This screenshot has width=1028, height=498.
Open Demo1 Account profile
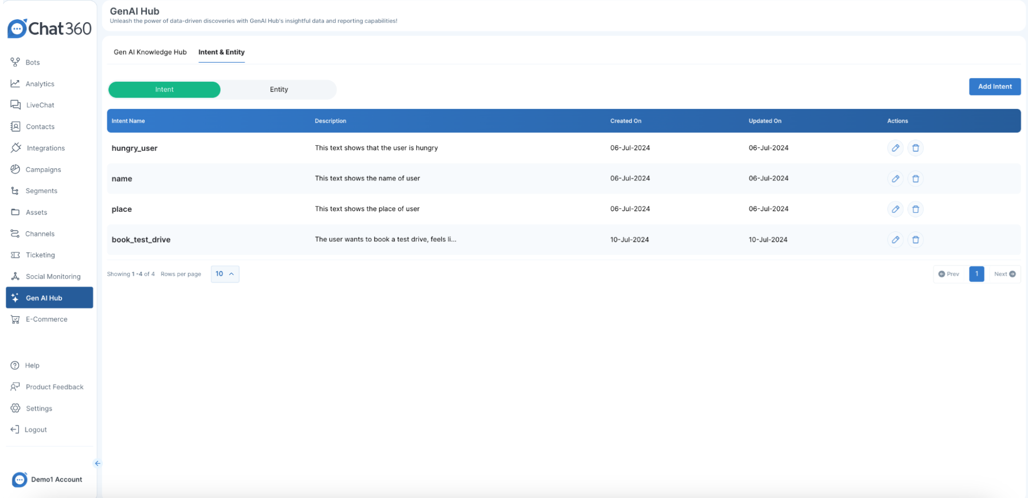(x=47, y=479)
